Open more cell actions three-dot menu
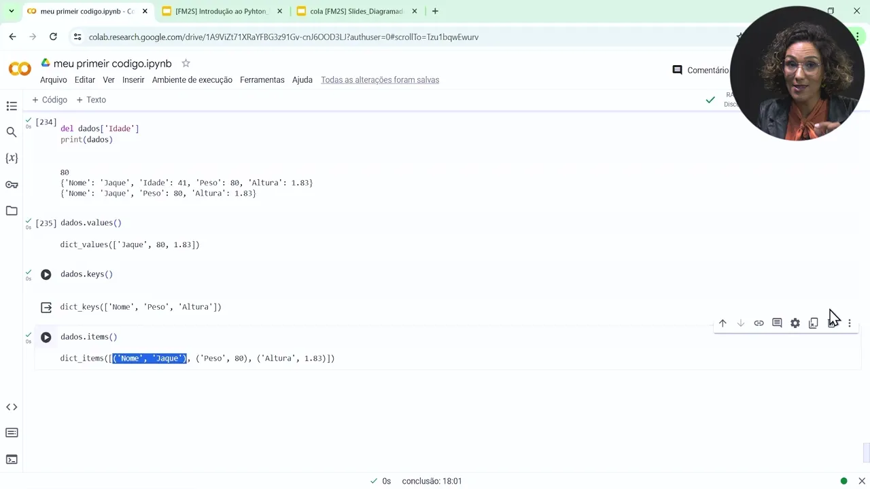 [x=850, y=323]
